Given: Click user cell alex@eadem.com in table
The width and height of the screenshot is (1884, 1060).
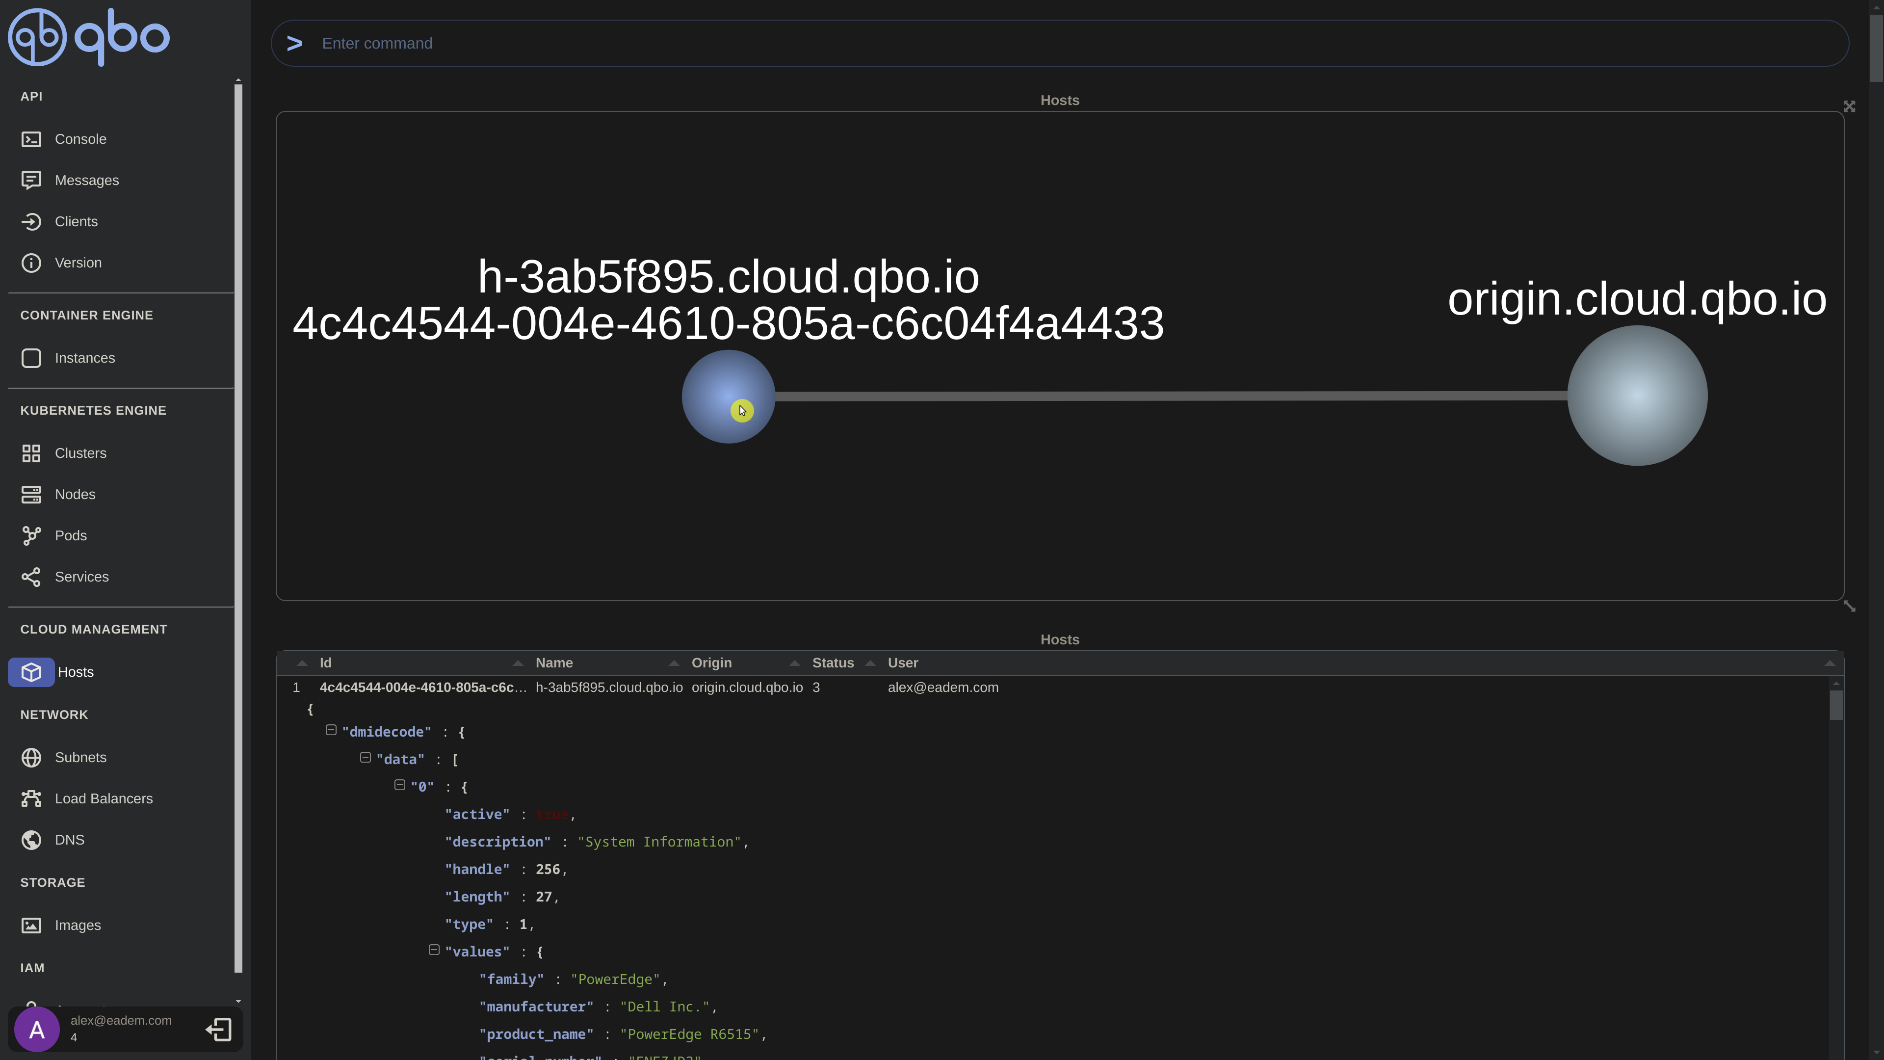Looking at the screenshot, I should [x=942, y=688].
